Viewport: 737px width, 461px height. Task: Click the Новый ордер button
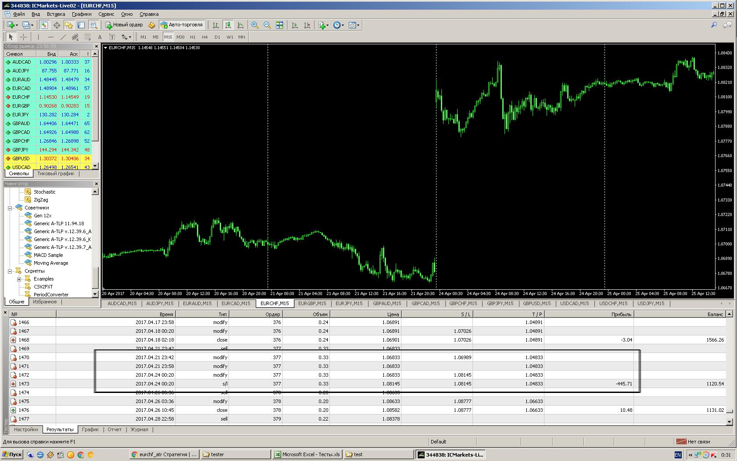pos(124,25)
